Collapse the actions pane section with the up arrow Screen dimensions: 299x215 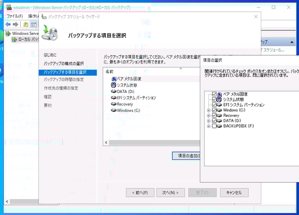click(292, 42)
